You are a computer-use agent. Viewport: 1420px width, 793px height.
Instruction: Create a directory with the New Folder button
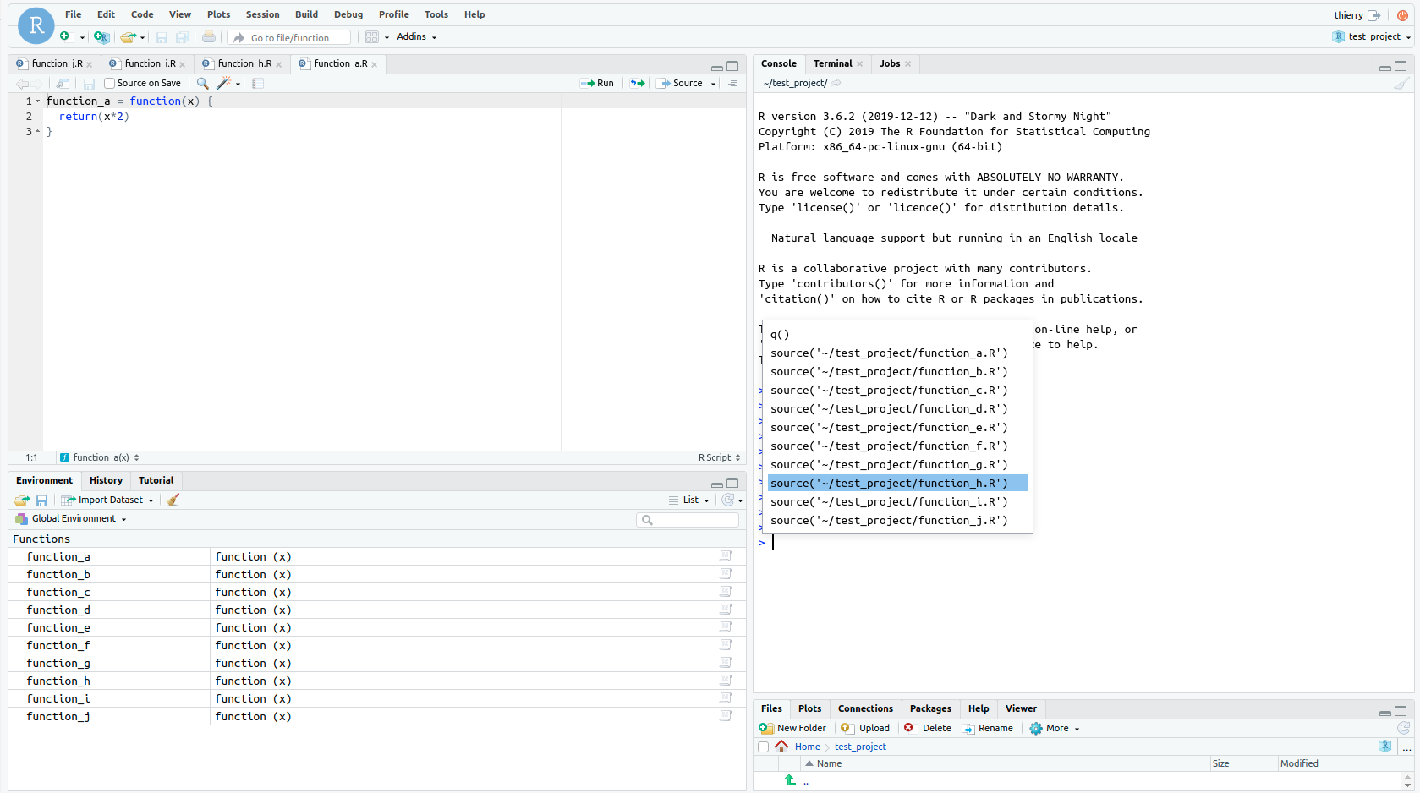click(x=792, y=728)
